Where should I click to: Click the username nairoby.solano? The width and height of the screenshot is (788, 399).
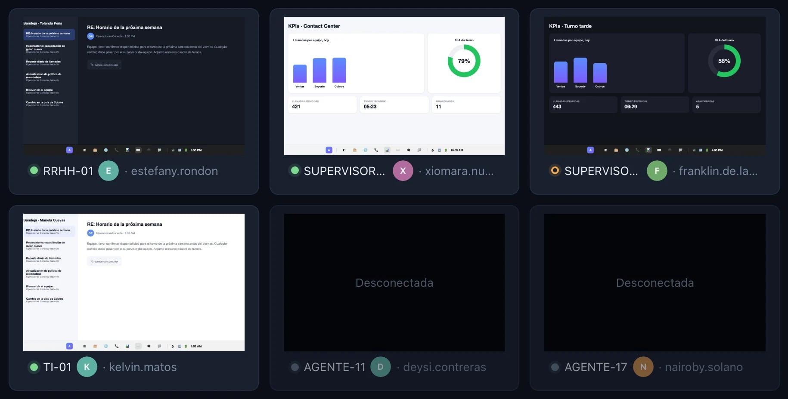point(704,367)
